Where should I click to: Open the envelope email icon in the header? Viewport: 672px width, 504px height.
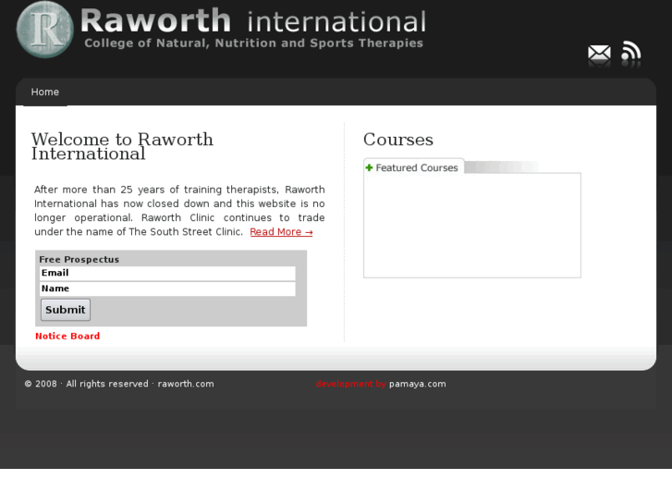pyautogui.click(x=599, y=54)
